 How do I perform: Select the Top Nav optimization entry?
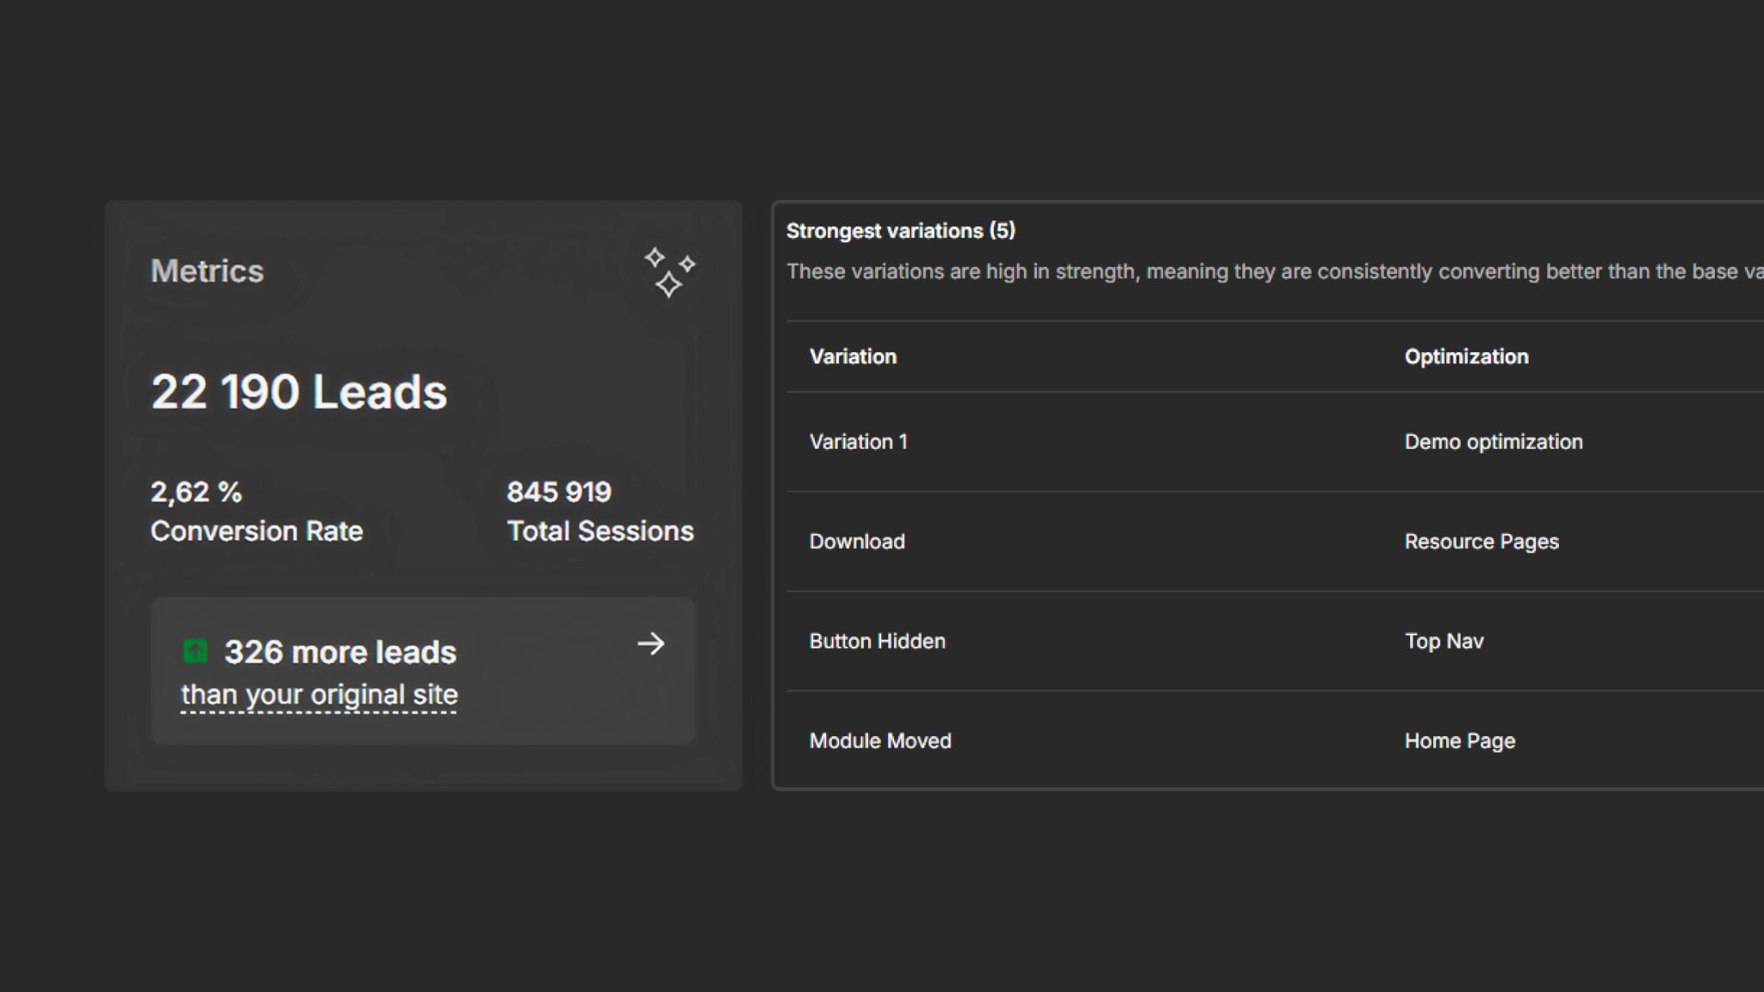1444,641
